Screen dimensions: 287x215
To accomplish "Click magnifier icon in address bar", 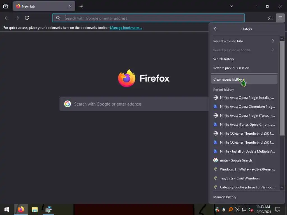I will 58,18.
